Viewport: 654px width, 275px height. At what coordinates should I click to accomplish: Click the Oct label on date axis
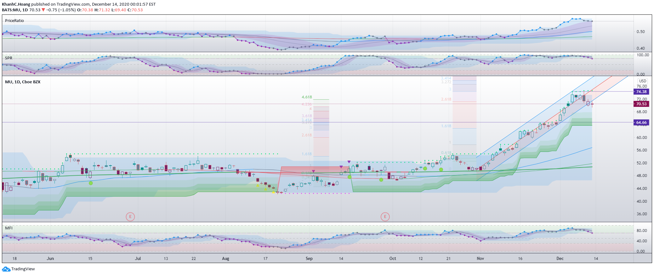[x=393, y=259]
